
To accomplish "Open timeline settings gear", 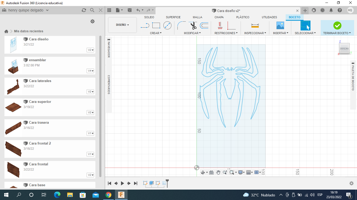I will coord(352,183).
